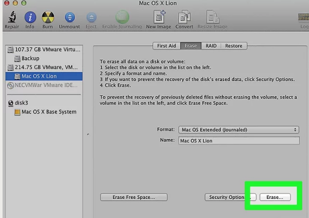Click the Burn toolbar icon
The height and width of the screenshot is (218, 309).
48,17
